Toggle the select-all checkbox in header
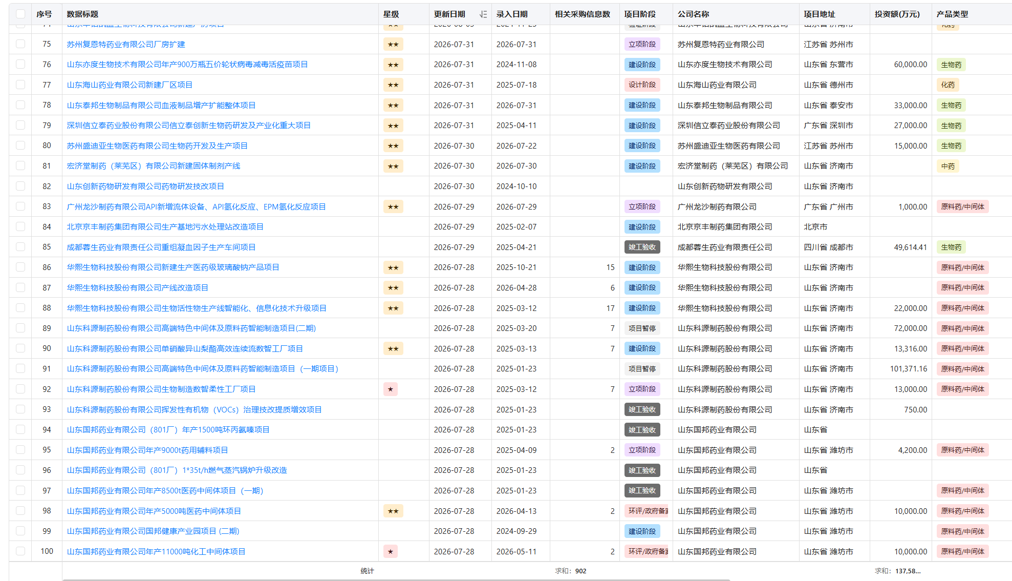Viewport: 1012px width, 581px height. [20, 14]
